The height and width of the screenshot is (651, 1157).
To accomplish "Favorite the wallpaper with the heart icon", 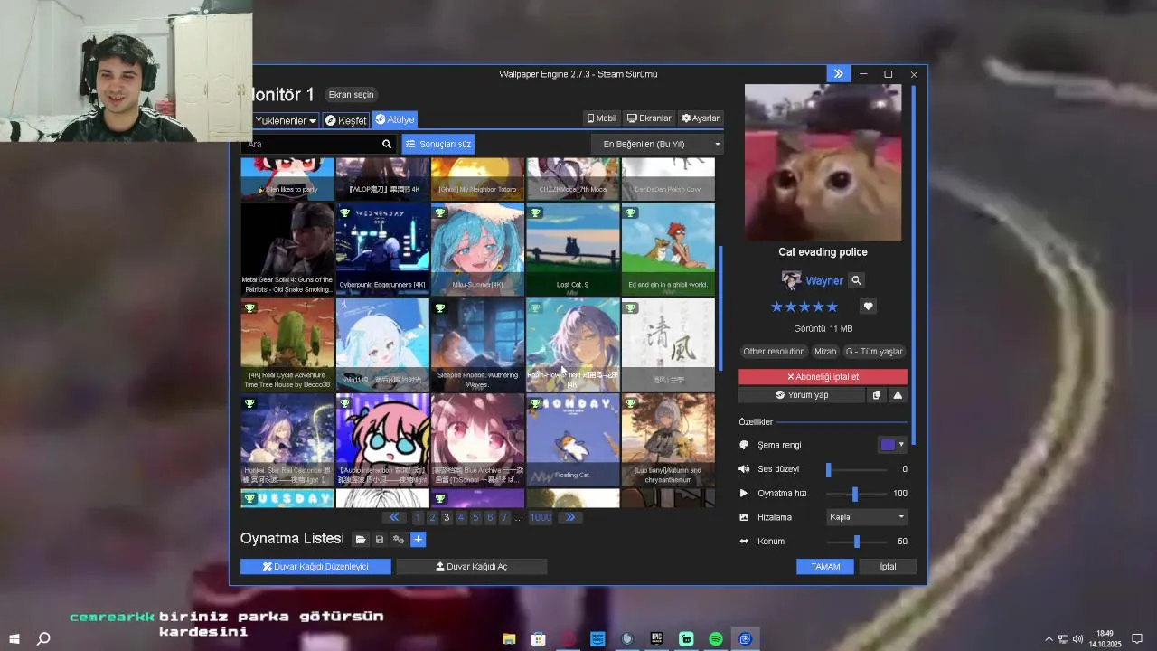I will (x=868, y=307).
